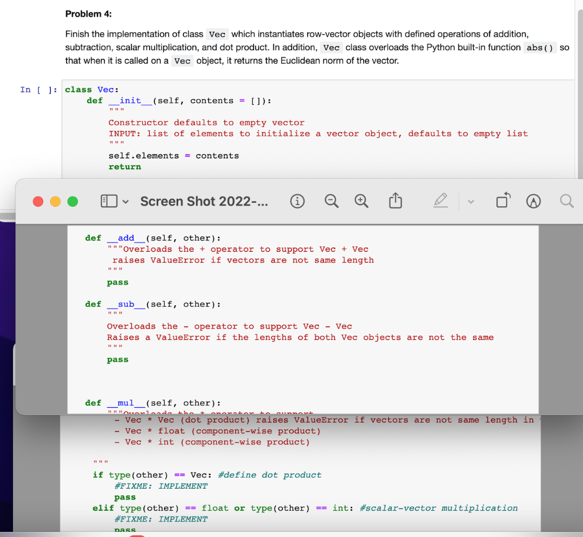Show the Markup annotation toolbar
583x537 pixels.
(534, 200)
